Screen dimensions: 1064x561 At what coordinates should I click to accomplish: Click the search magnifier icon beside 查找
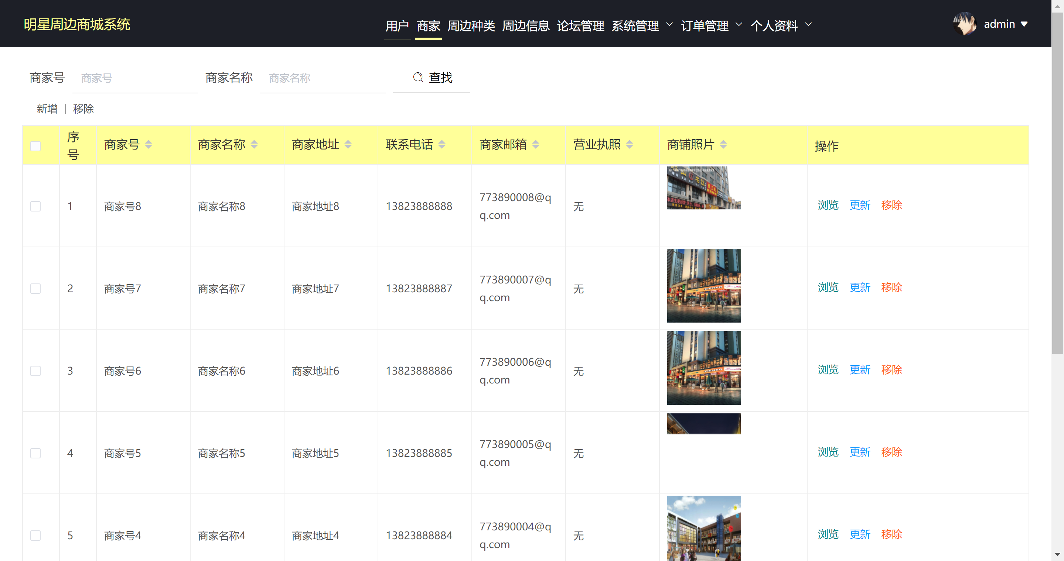(418, 77)
